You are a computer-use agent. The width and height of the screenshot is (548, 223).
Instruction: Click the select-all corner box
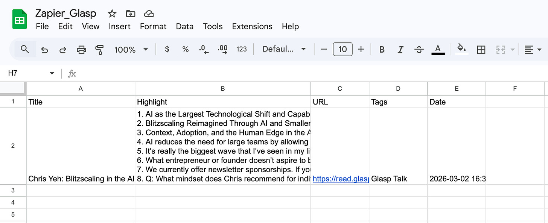(13, 89)
